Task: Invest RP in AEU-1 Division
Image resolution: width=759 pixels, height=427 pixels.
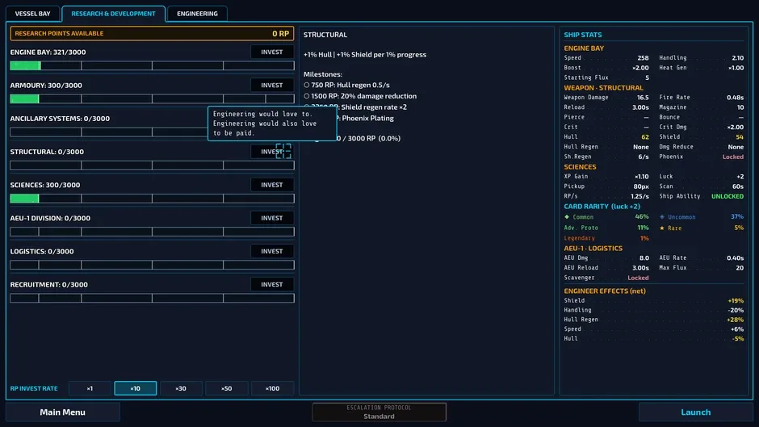Action: tap(272, 218)
